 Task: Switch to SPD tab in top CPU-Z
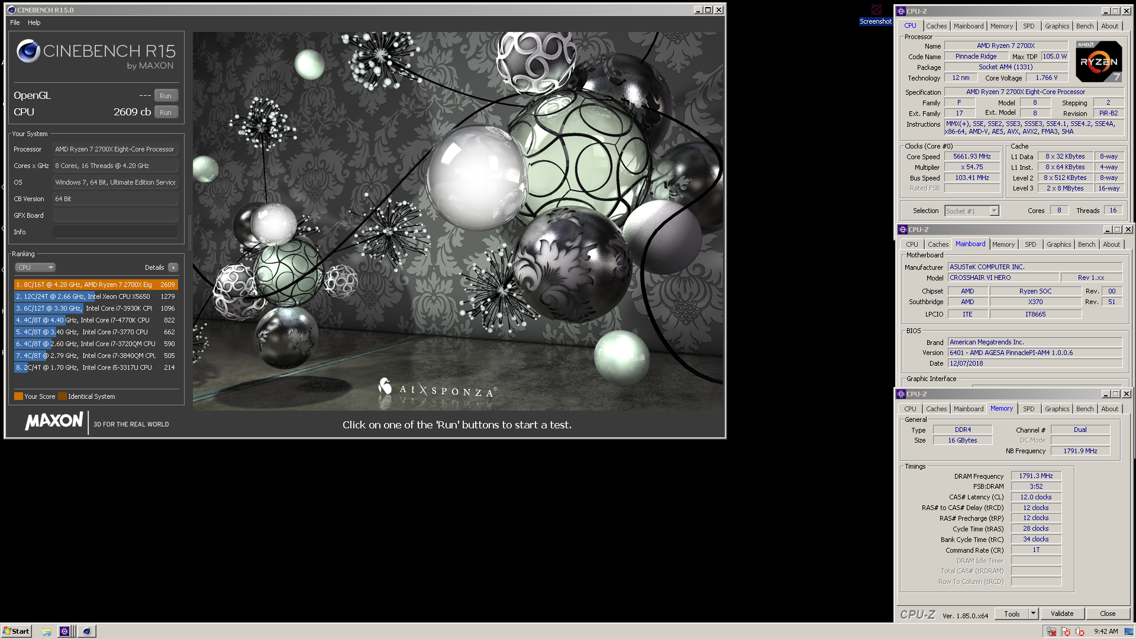1028,26
